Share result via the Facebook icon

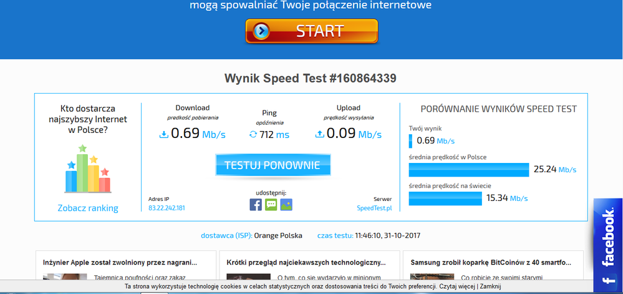(256, 205)
